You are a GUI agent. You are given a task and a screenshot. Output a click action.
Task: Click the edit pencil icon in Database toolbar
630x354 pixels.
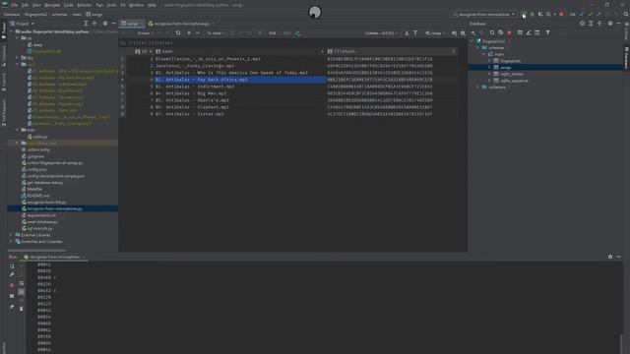[x=529, y=32]
